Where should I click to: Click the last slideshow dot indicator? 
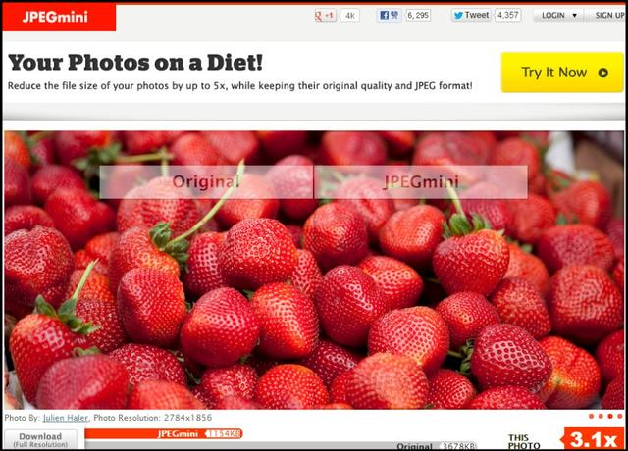pyautogui.click(x=620, y=416)
